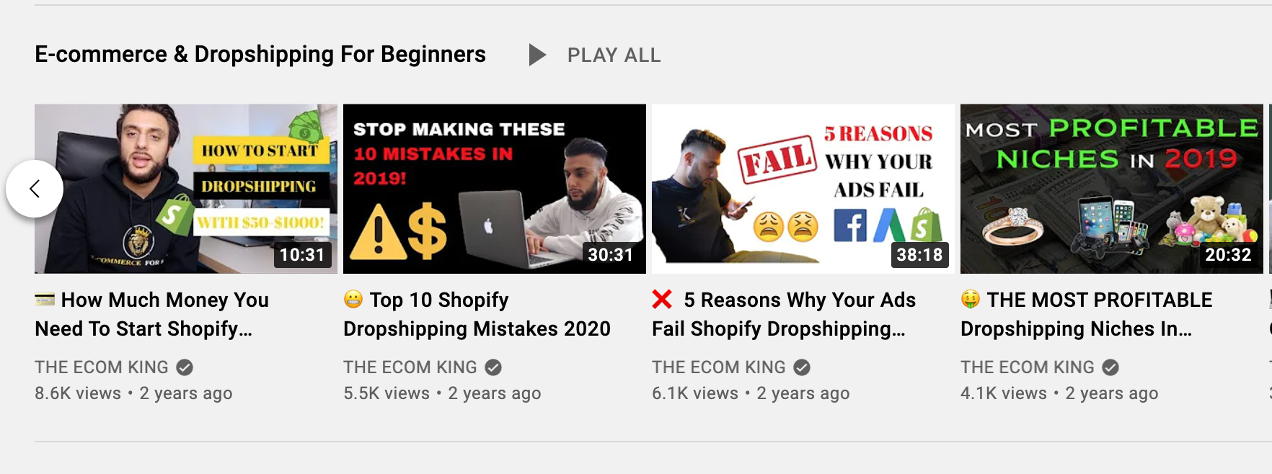Screen dimensions: 1272x474
Task: Open title How Much Money You Need
Action: coord(152,314)
